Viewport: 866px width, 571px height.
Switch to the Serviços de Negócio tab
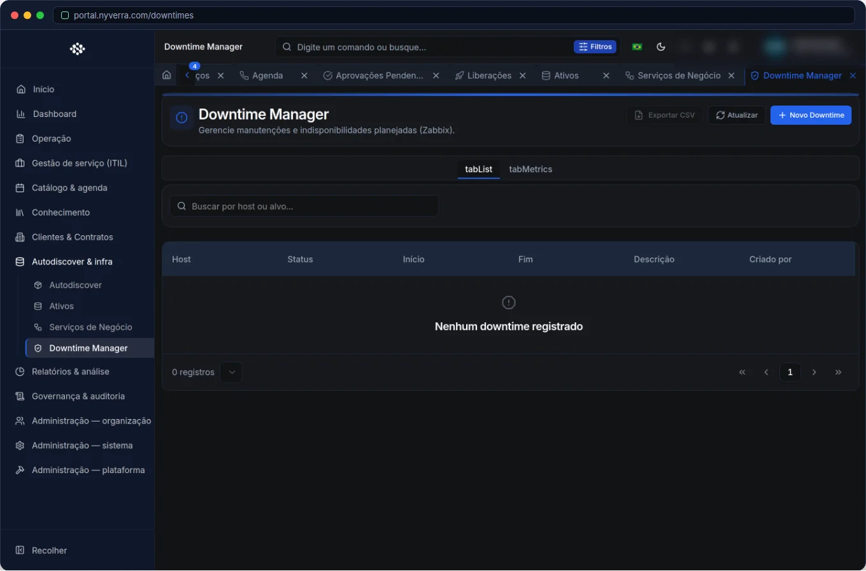(x=679, y=76)
